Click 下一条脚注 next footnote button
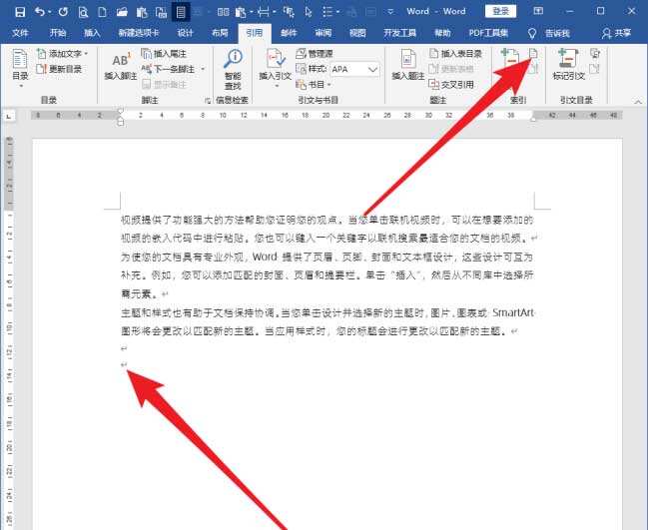Screen dimensions: 648x530 click(x=169, y=69)
